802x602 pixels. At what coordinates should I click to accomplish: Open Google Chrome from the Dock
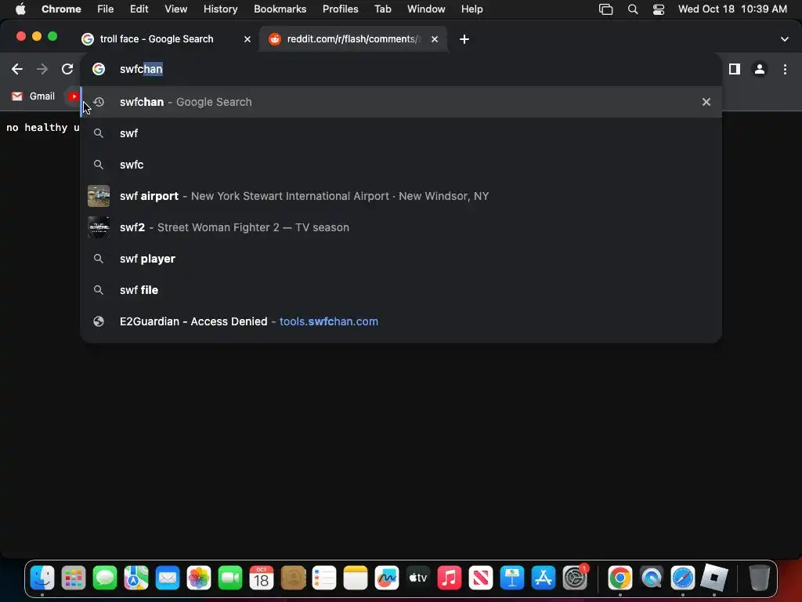coord(620,578)
